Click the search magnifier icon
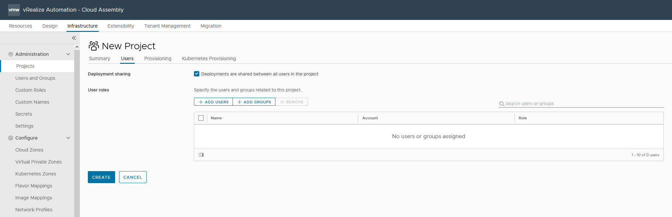This screenshot has width=672, height=217. 502,104
